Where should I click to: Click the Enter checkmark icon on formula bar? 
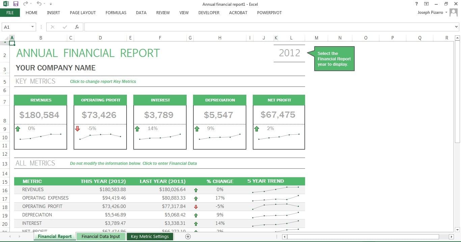[65, 27]
